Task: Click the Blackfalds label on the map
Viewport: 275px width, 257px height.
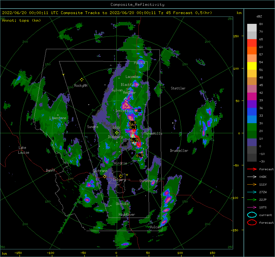Action: (130, 85)
